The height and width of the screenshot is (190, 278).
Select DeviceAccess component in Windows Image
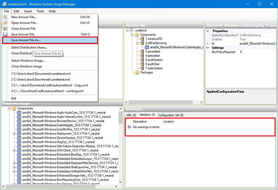(x=63, y=138)
